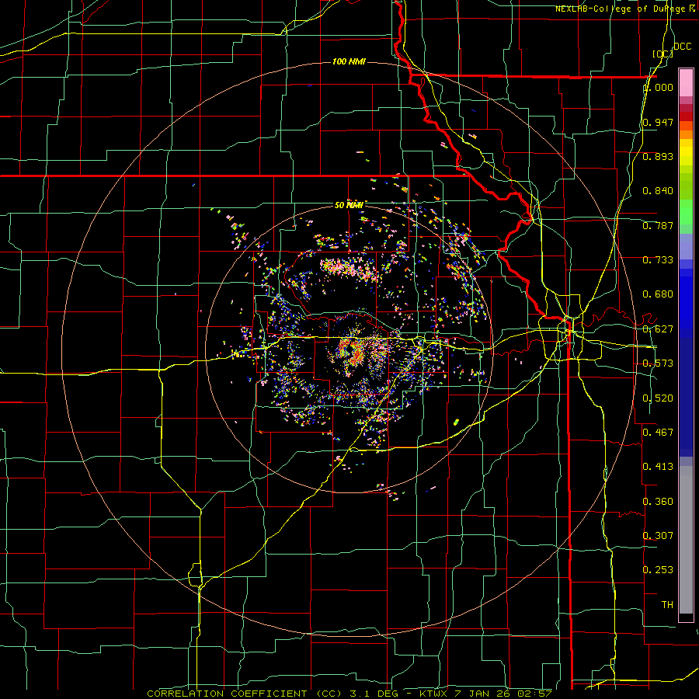Viewport: 699px width, 699px height.
Task: Select the bright blue band of the color scale
Action: (686, 303)
